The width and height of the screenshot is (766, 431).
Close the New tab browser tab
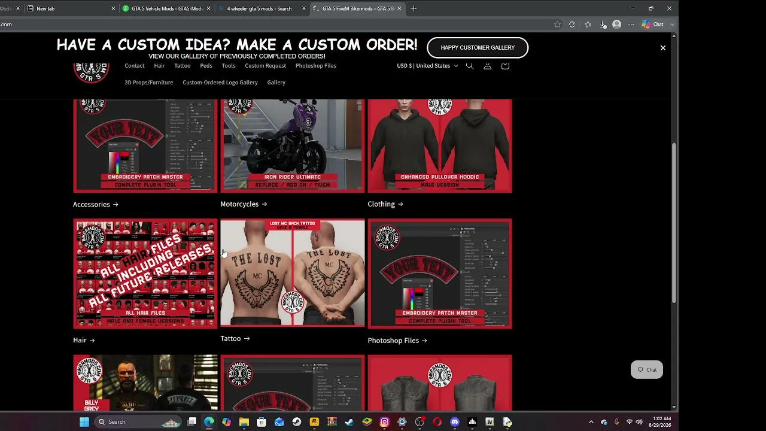pos(113,8)
